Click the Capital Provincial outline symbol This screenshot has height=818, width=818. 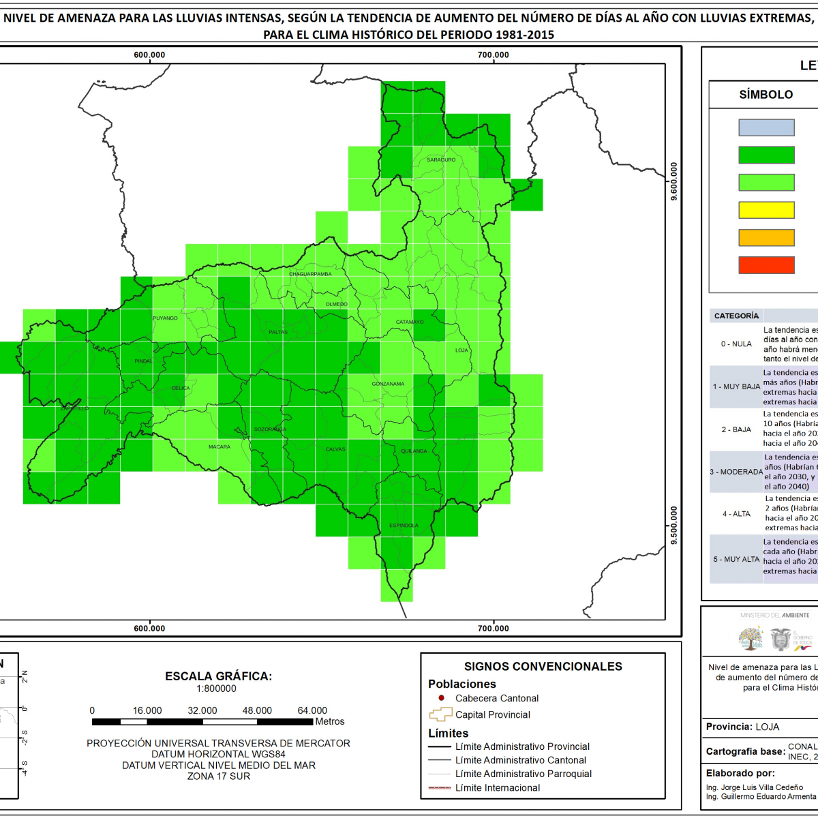coord(440,714)
